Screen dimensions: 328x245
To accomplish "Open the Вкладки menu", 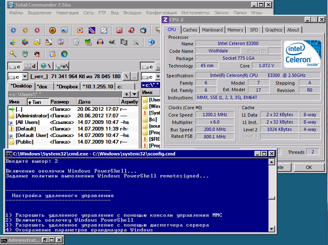I will coord(133,13).
